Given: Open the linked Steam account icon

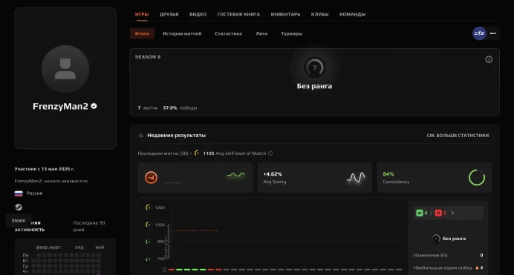Looking at the screenshot, I should (19, 207).
